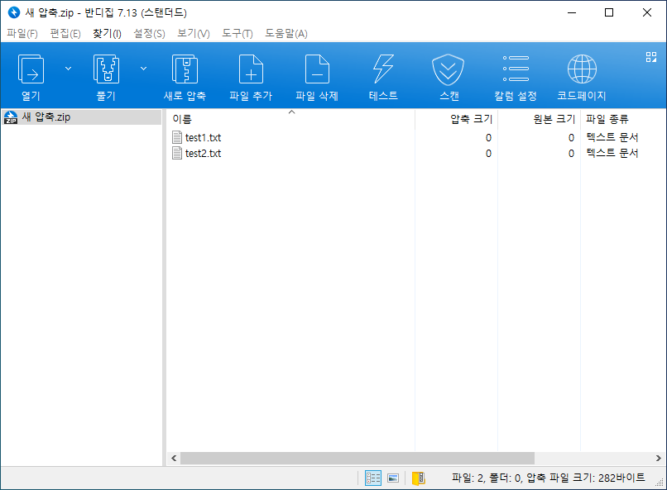Open the 설정(S) menu
This screenshot has height=490, width=667.
pos(149,33)
